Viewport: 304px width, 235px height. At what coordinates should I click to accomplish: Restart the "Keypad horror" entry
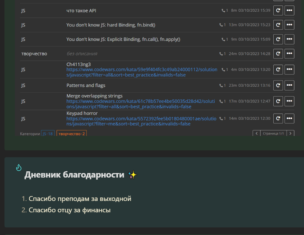(278, 118)
